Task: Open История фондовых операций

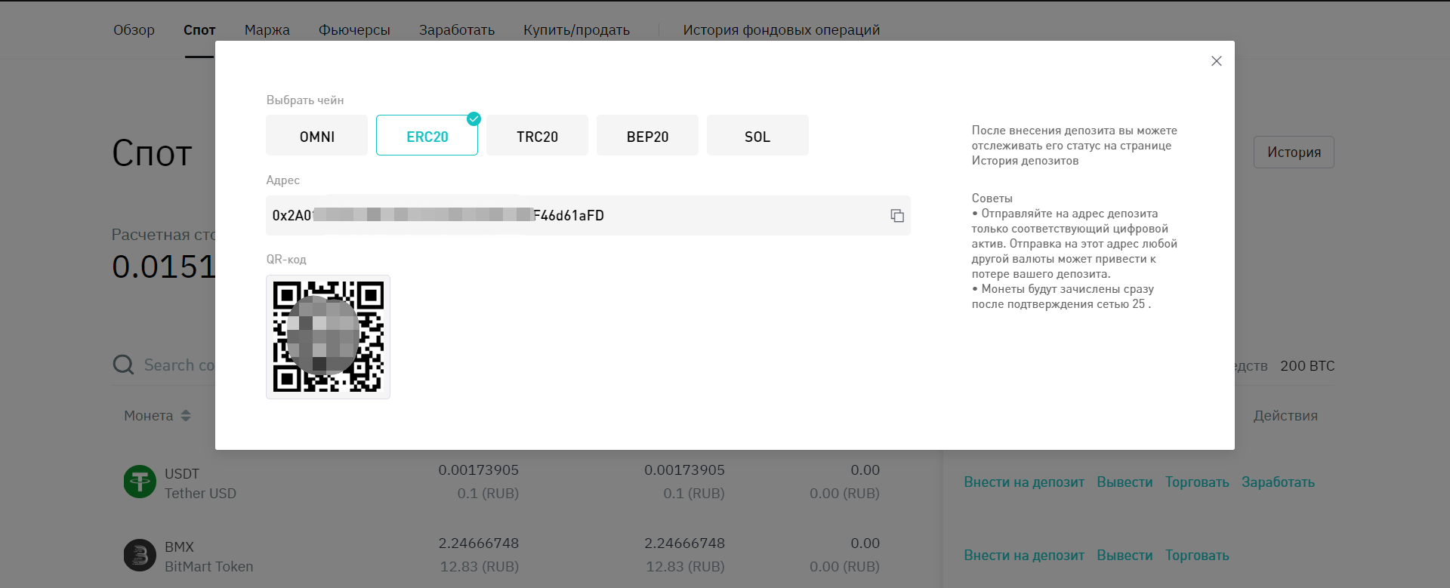Action: click(x=782, y=30)
